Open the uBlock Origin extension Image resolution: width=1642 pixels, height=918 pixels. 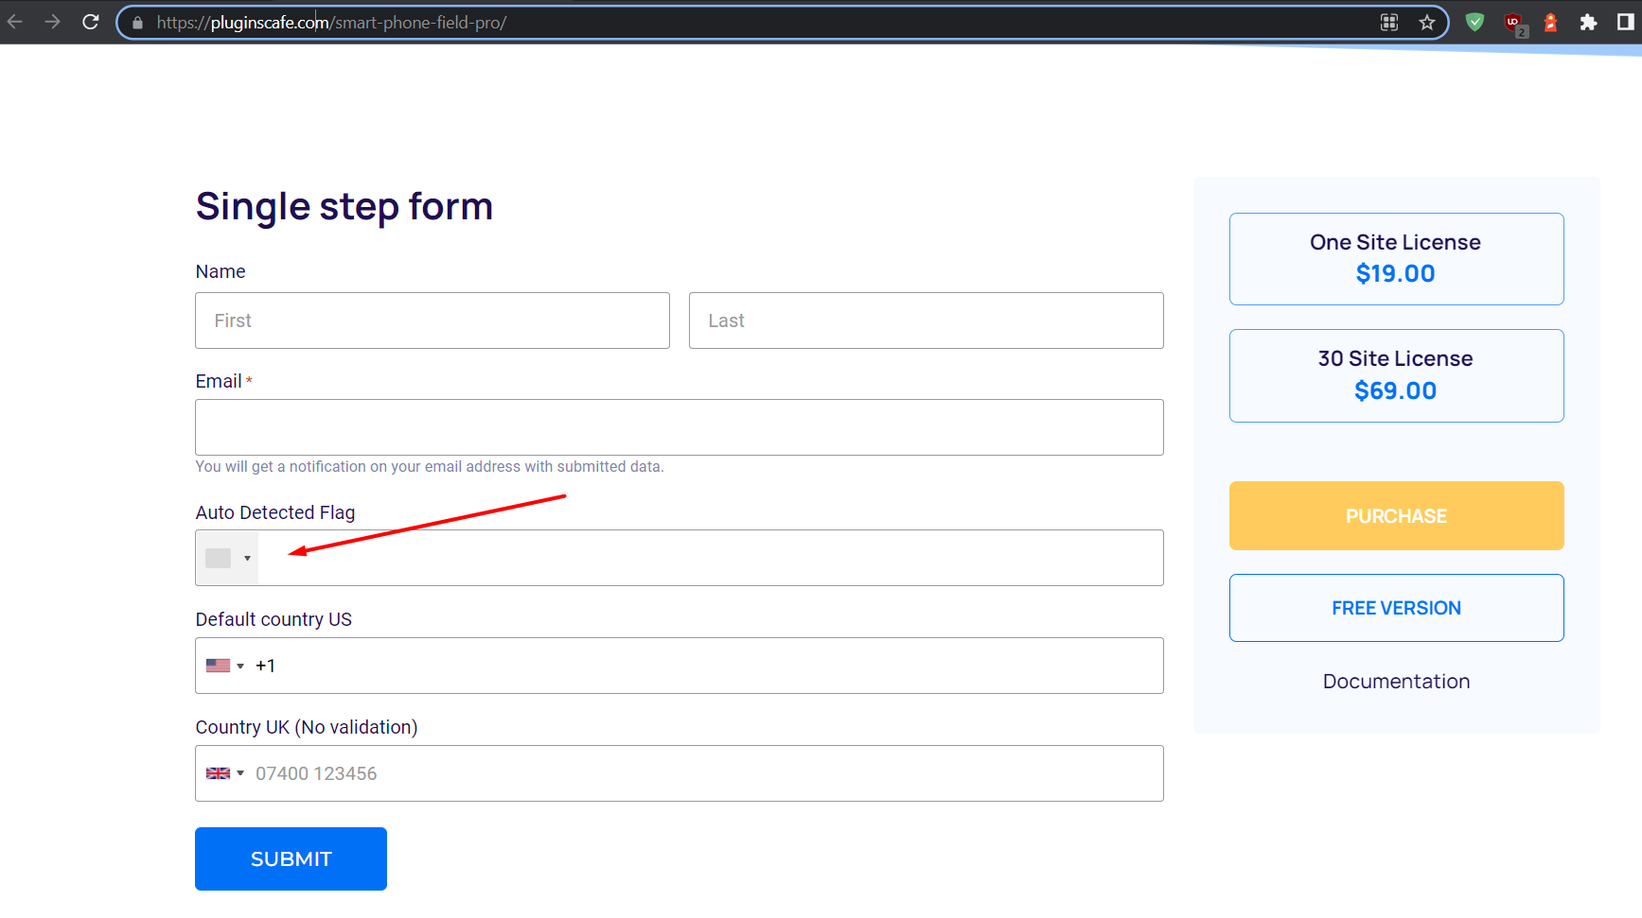pyautogui.click(x=1514, y=23)
